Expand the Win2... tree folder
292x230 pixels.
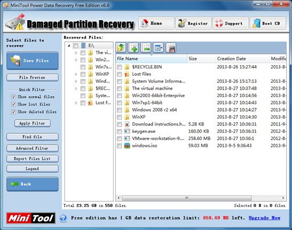[x=76, y=60]
